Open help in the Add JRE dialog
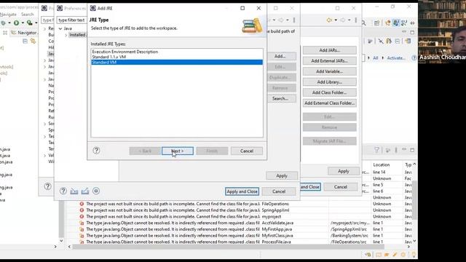Screen dimensions: 466x262 click(96, 151)
